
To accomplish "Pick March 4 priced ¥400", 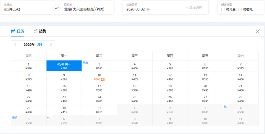I will coord(135,66).
